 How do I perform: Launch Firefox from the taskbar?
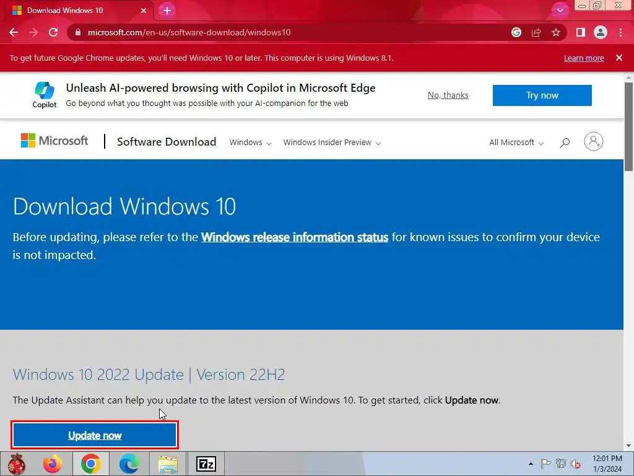click(53, 464)
